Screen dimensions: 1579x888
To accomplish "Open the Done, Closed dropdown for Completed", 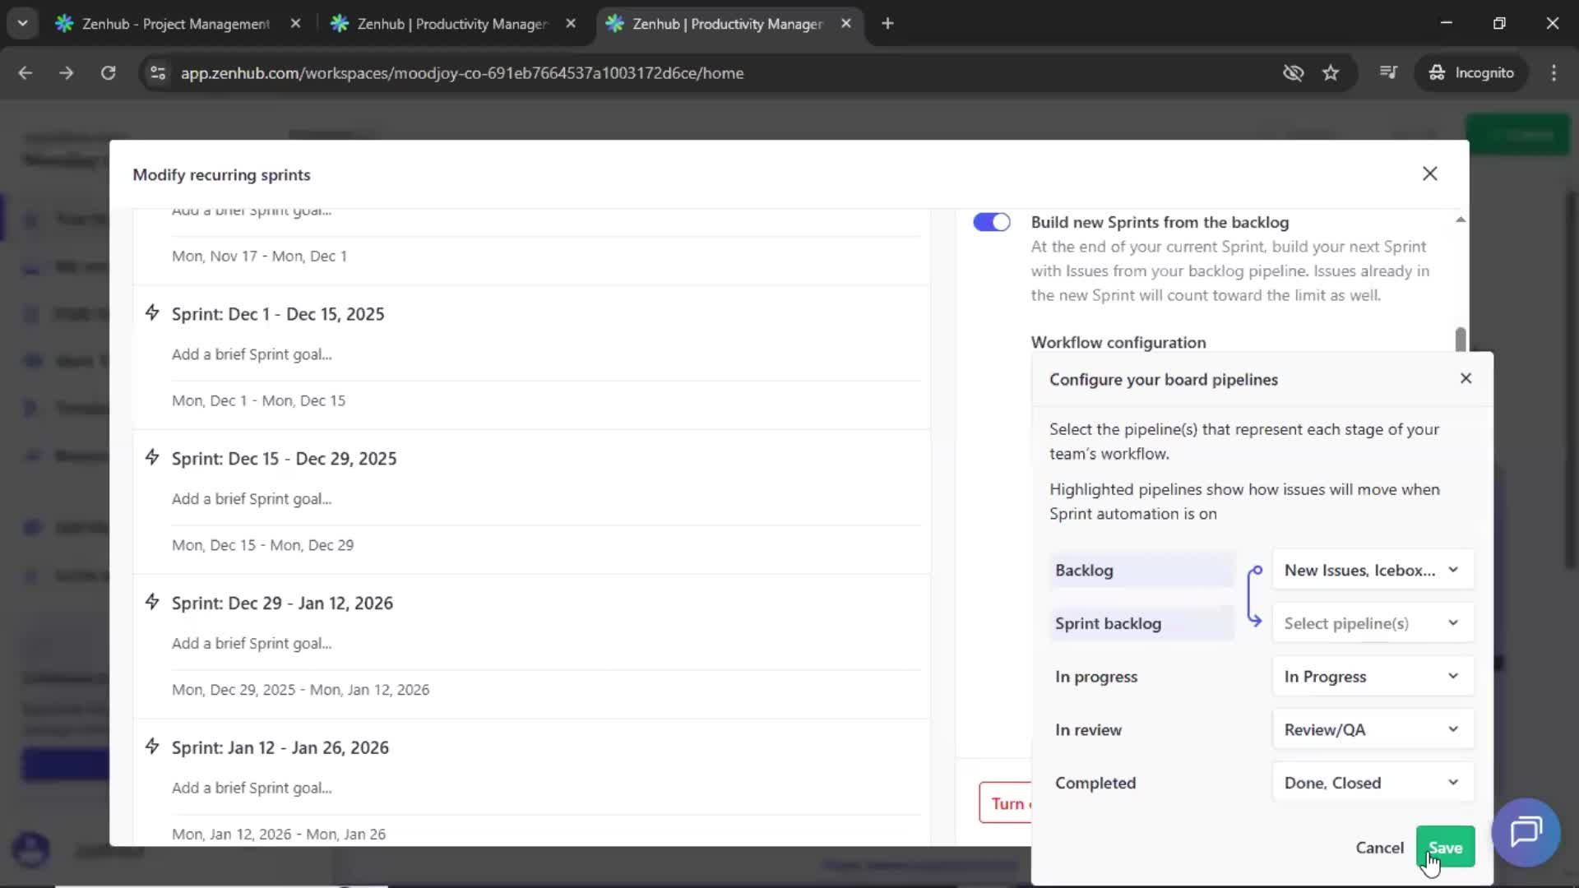I will pos(1372,782).
